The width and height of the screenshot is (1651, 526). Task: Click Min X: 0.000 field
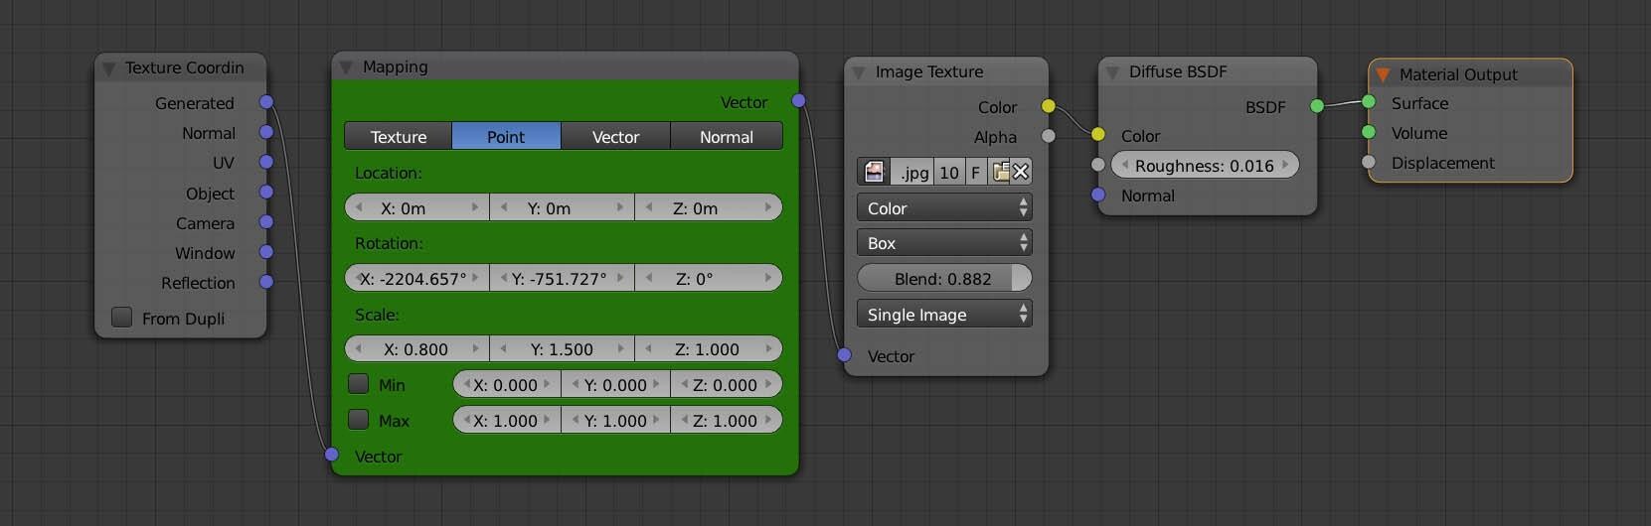coord(506,385)
